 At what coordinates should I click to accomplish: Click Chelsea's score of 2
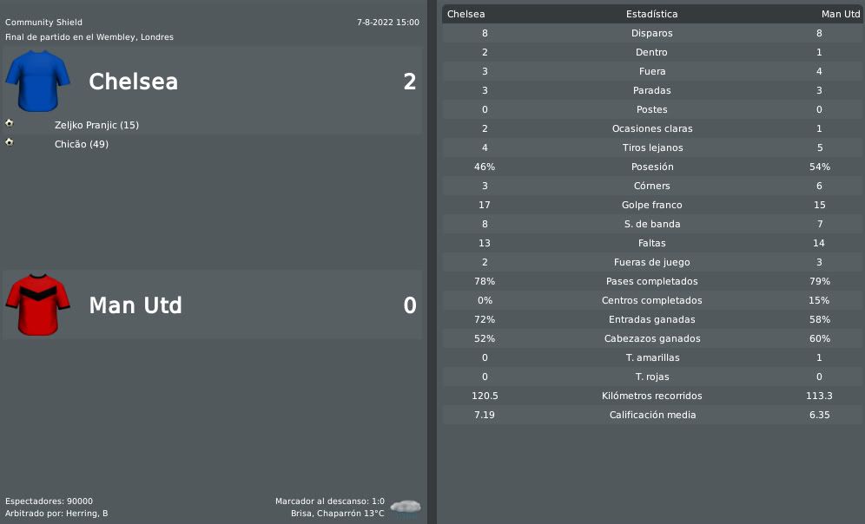point(409,82)
